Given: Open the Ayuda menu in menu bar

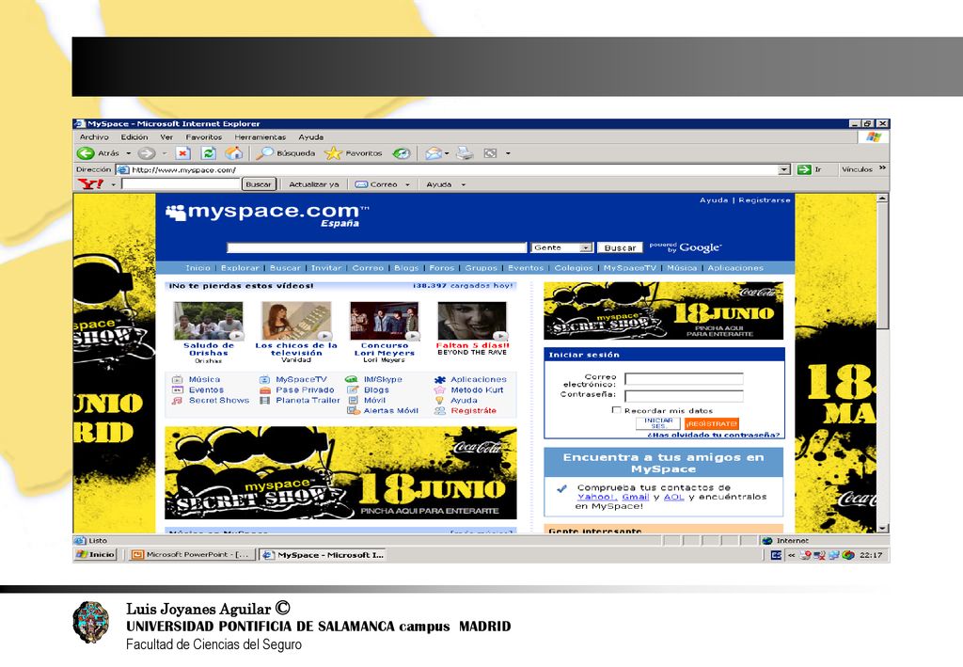Looking at the screenshot, I should (x=310, y=137).
